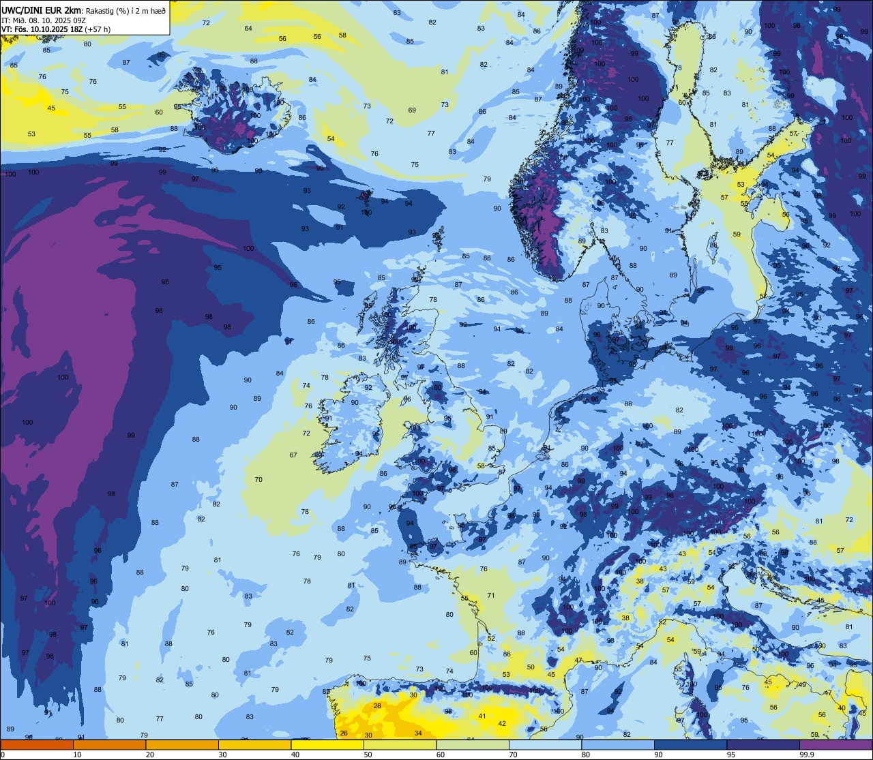The image size is (873, 760).
Task: Click the 30–40% amber legend segment
Action: (254, 744)
